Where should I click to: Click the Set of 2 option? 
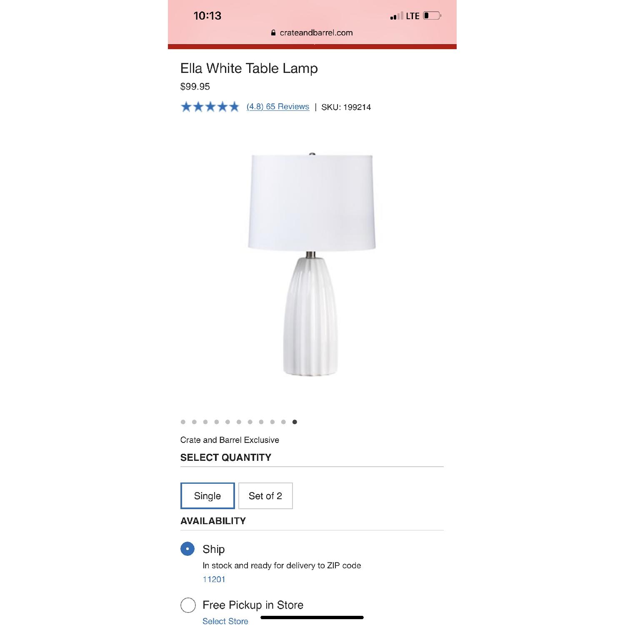265,496
